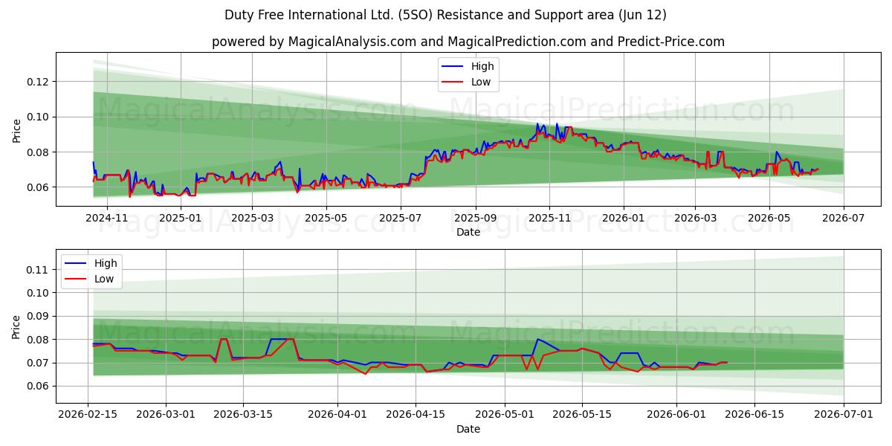Click the top chart x-axis label '2026-01'

623,218
